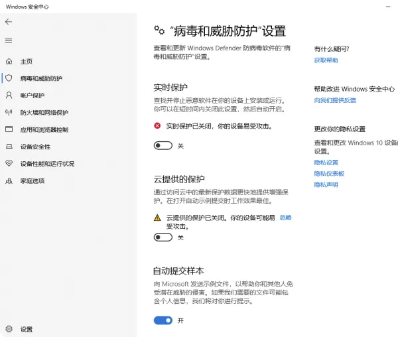The image size is (398, 337).
Task: Turn on the 云提供的保护 toggle
Action: [163, 237]
